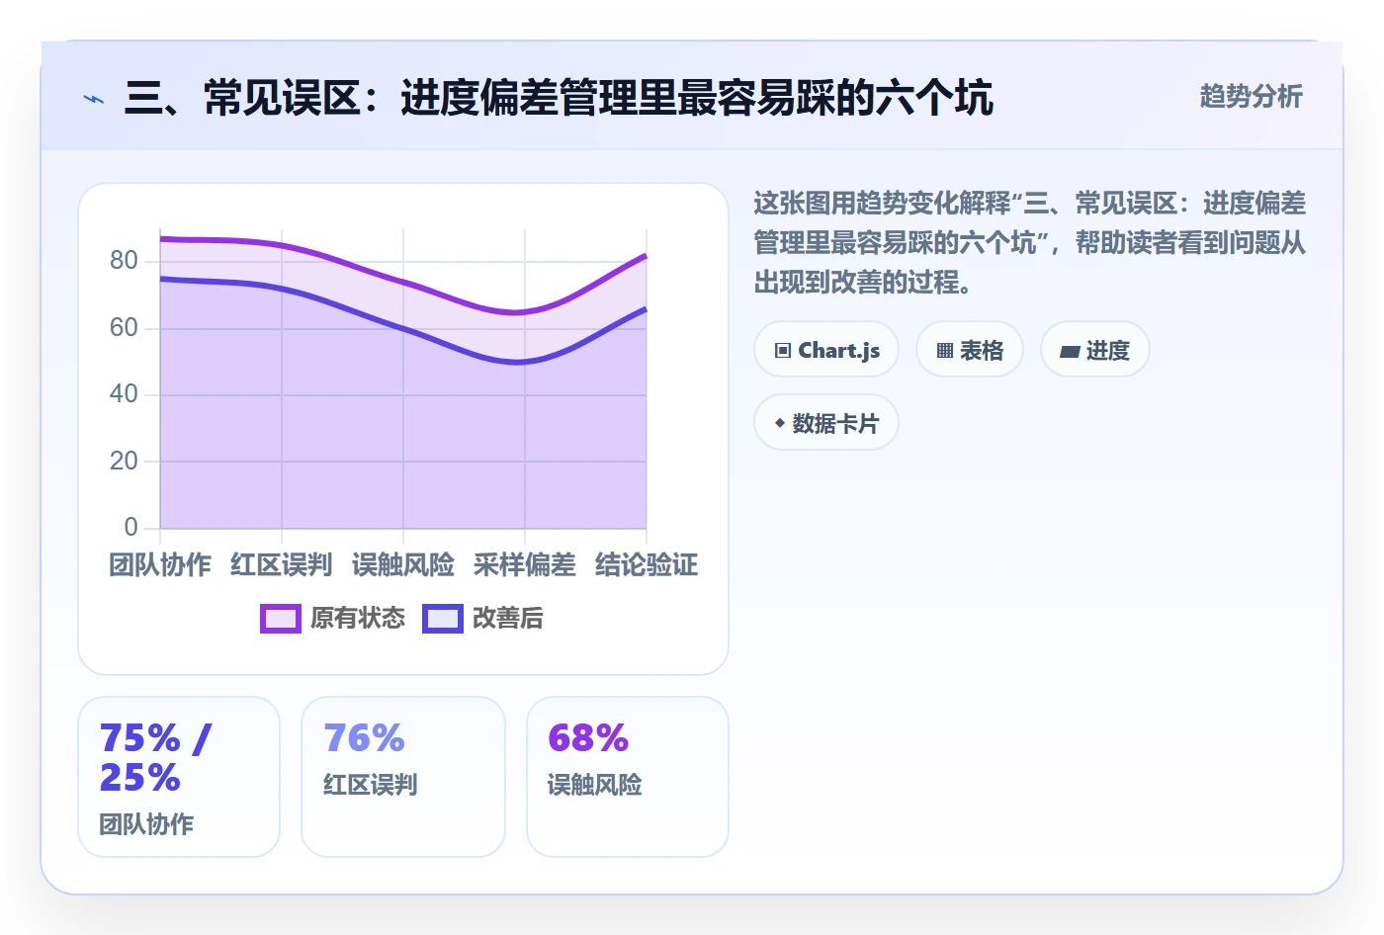
Task: Click the 原有状态 legend text
Action: (x=358, y=619)
